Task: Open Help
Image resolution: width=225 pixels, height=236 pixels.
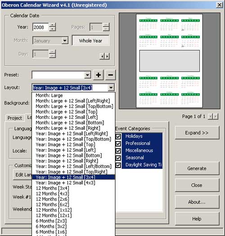Action: tap(197, 219)
